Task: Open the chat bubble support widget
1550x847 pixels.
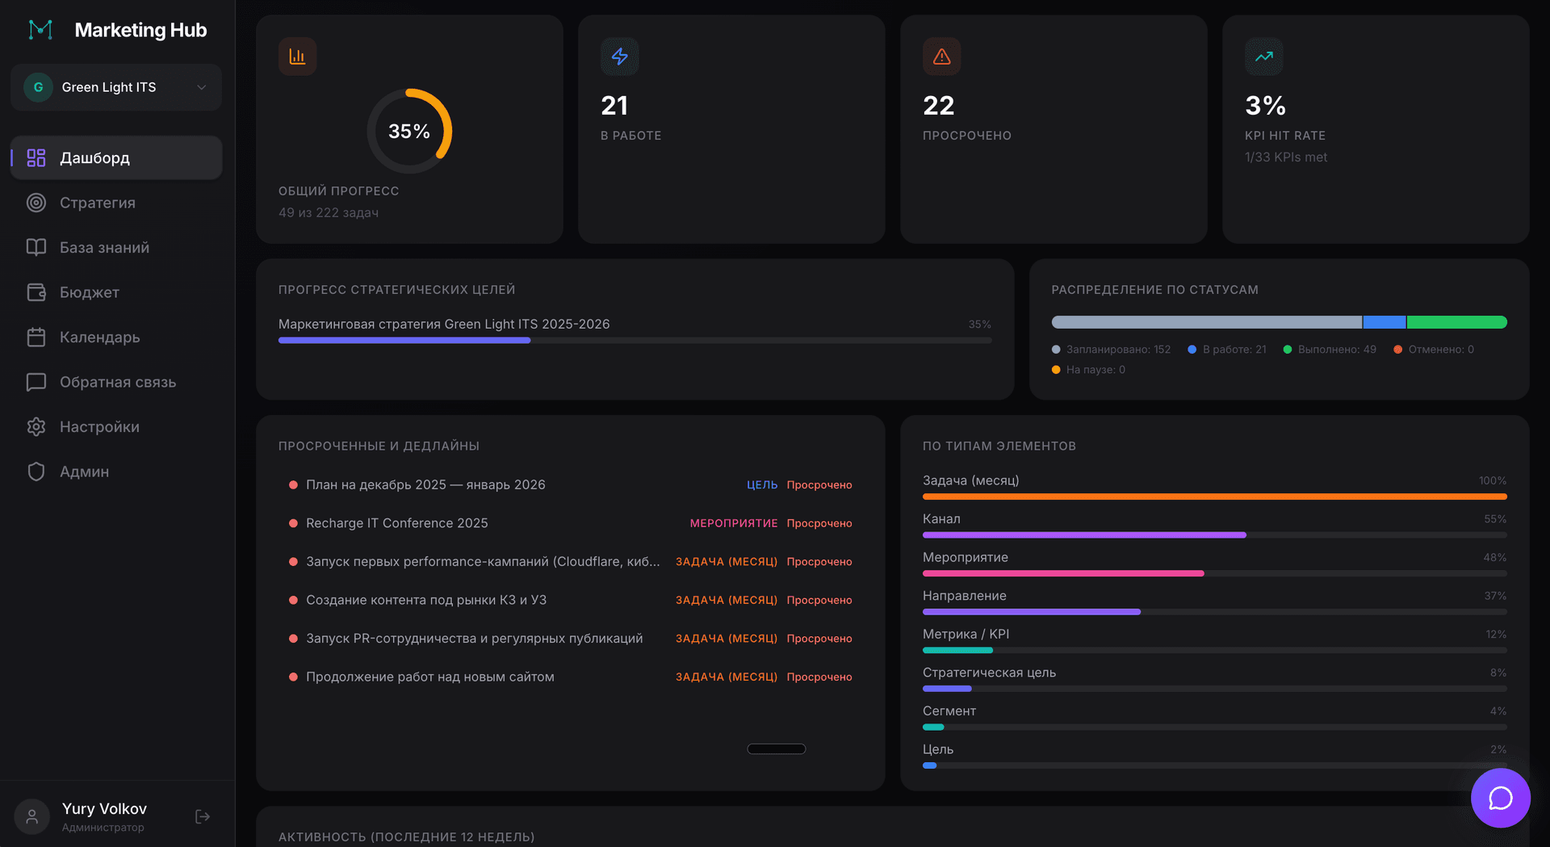Action: tap(1500, 798)
